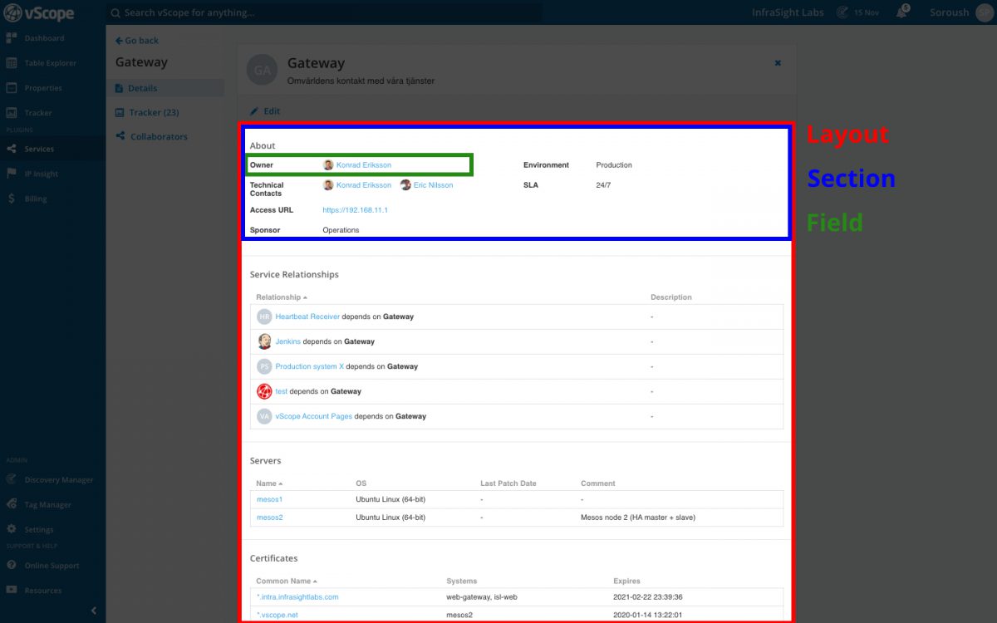Open Eric Nilsson's contact link
The height and width of the screenshot is (623, 997).
(x=434, y=185)
